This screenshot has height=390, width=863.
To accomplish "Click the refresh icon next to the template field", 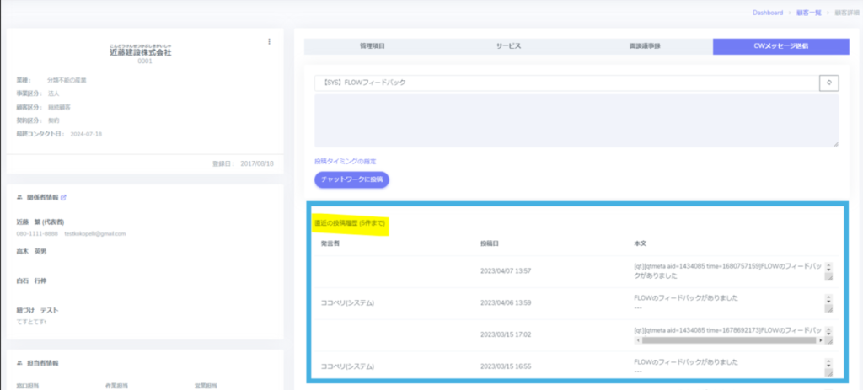I will coord(828,83).
